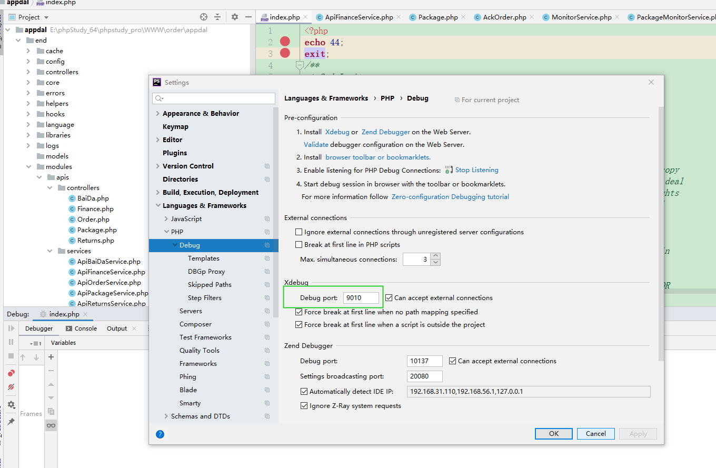Click the Settings search box

coord(214,98)
